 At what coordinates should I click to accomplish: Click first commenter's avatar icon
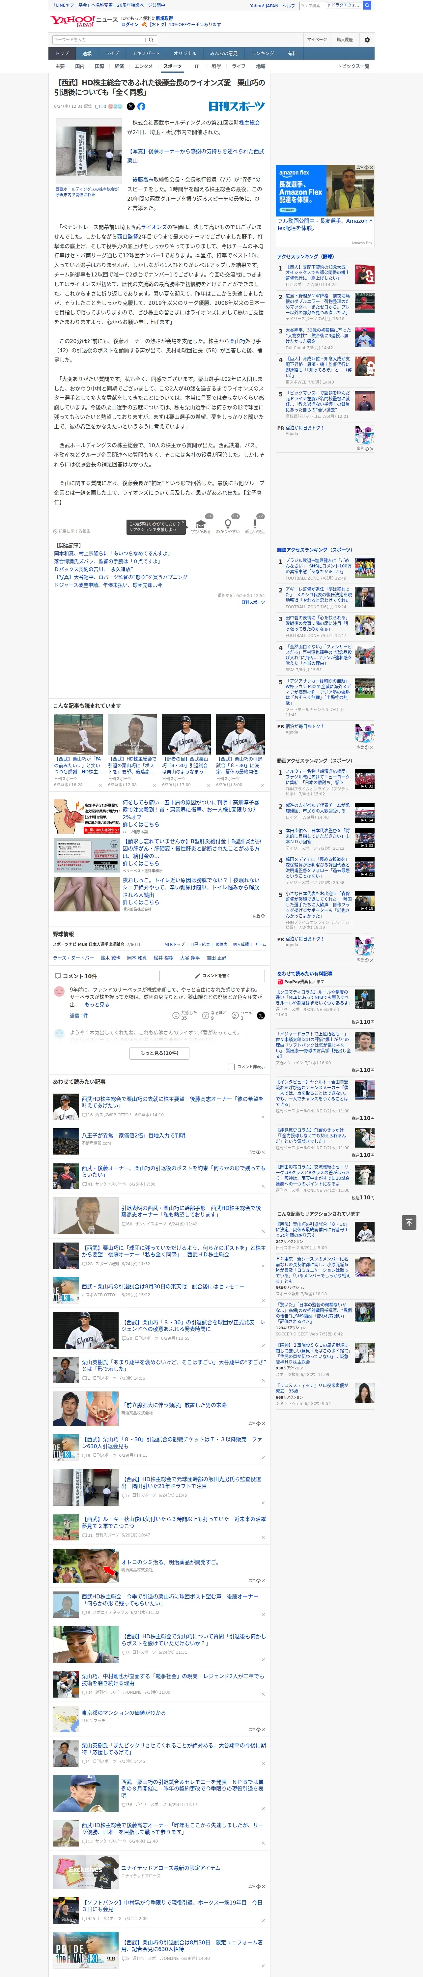click(x=59, y=991)
